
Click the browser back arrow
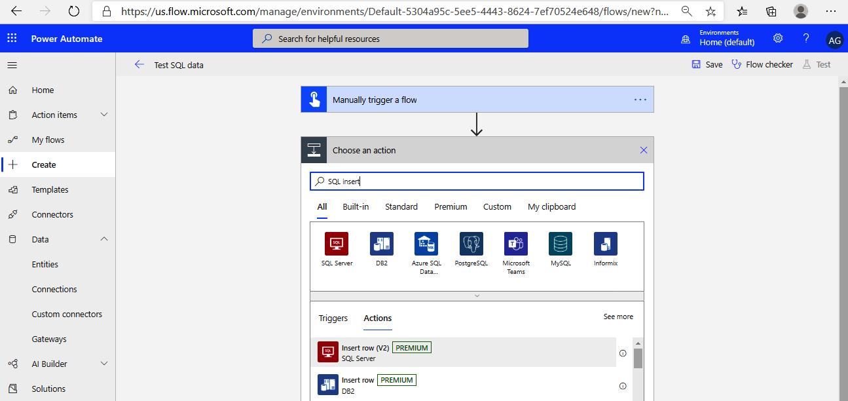[16, 11]
